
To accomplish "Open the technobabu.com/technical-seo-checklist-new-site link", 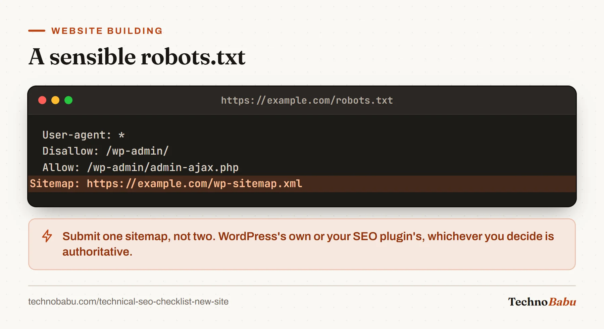I will pos(128,301).
